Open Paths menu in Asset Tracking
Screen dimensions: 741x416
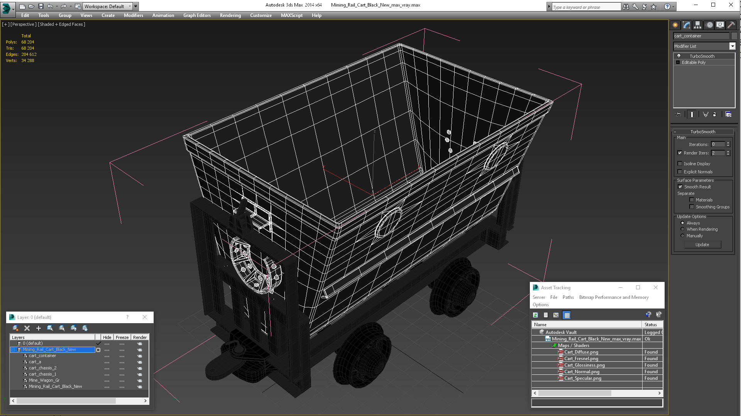click(x=568, y=297)
